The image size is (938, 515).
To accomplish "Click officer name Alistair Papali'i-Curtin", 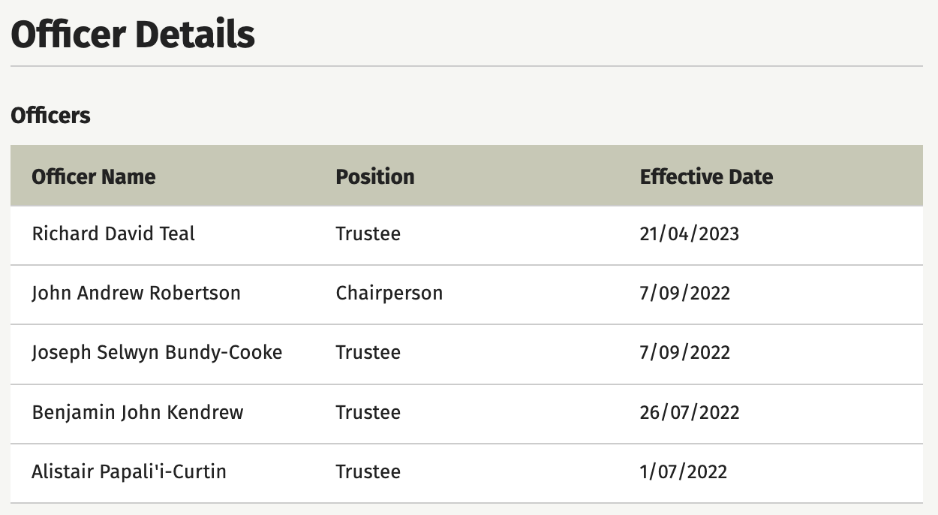I will point(129,471).
